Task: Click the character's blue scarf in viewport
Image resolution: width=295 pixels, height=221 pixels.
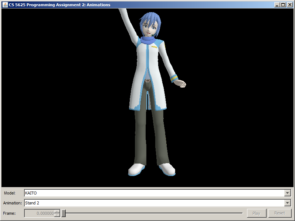Action: 149,40
